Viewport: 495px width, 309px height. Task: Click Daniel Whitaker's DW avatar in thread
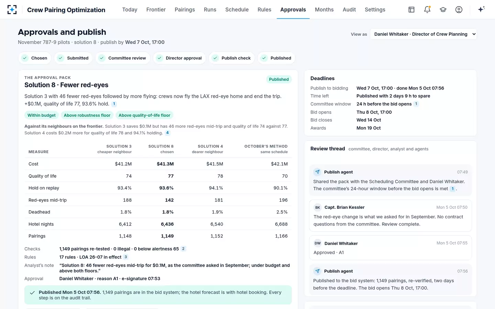318,243
